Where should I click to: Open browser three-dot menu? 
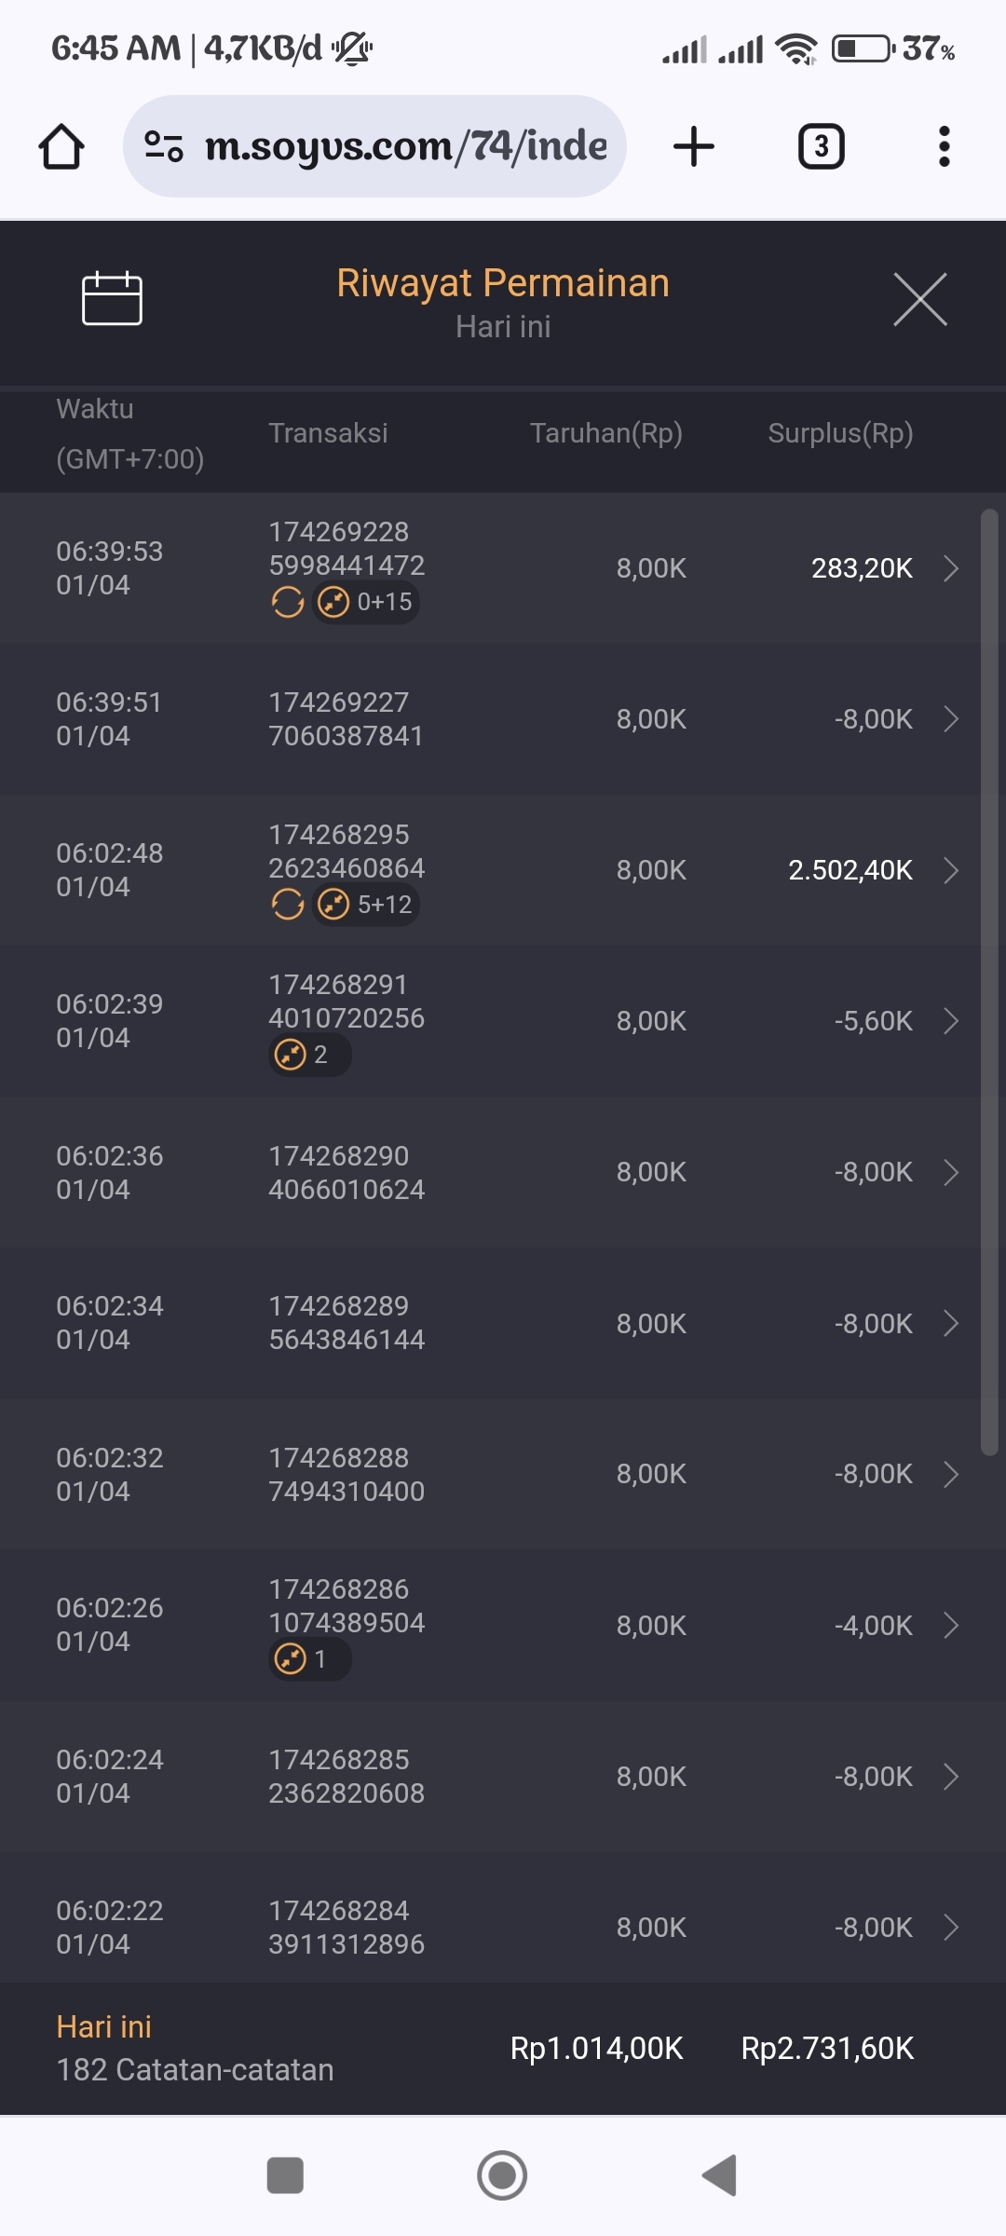click(944, 147)
